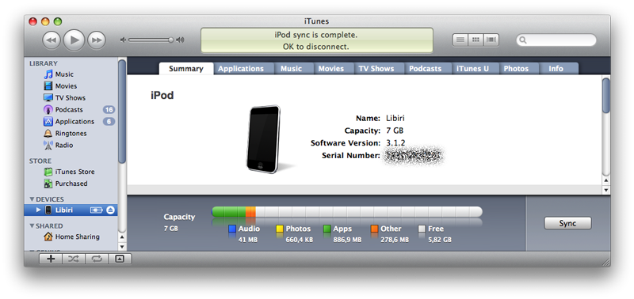
Task: Click the blue Audio color swatch
Action: pyautogui.click(x=232, y=229)
